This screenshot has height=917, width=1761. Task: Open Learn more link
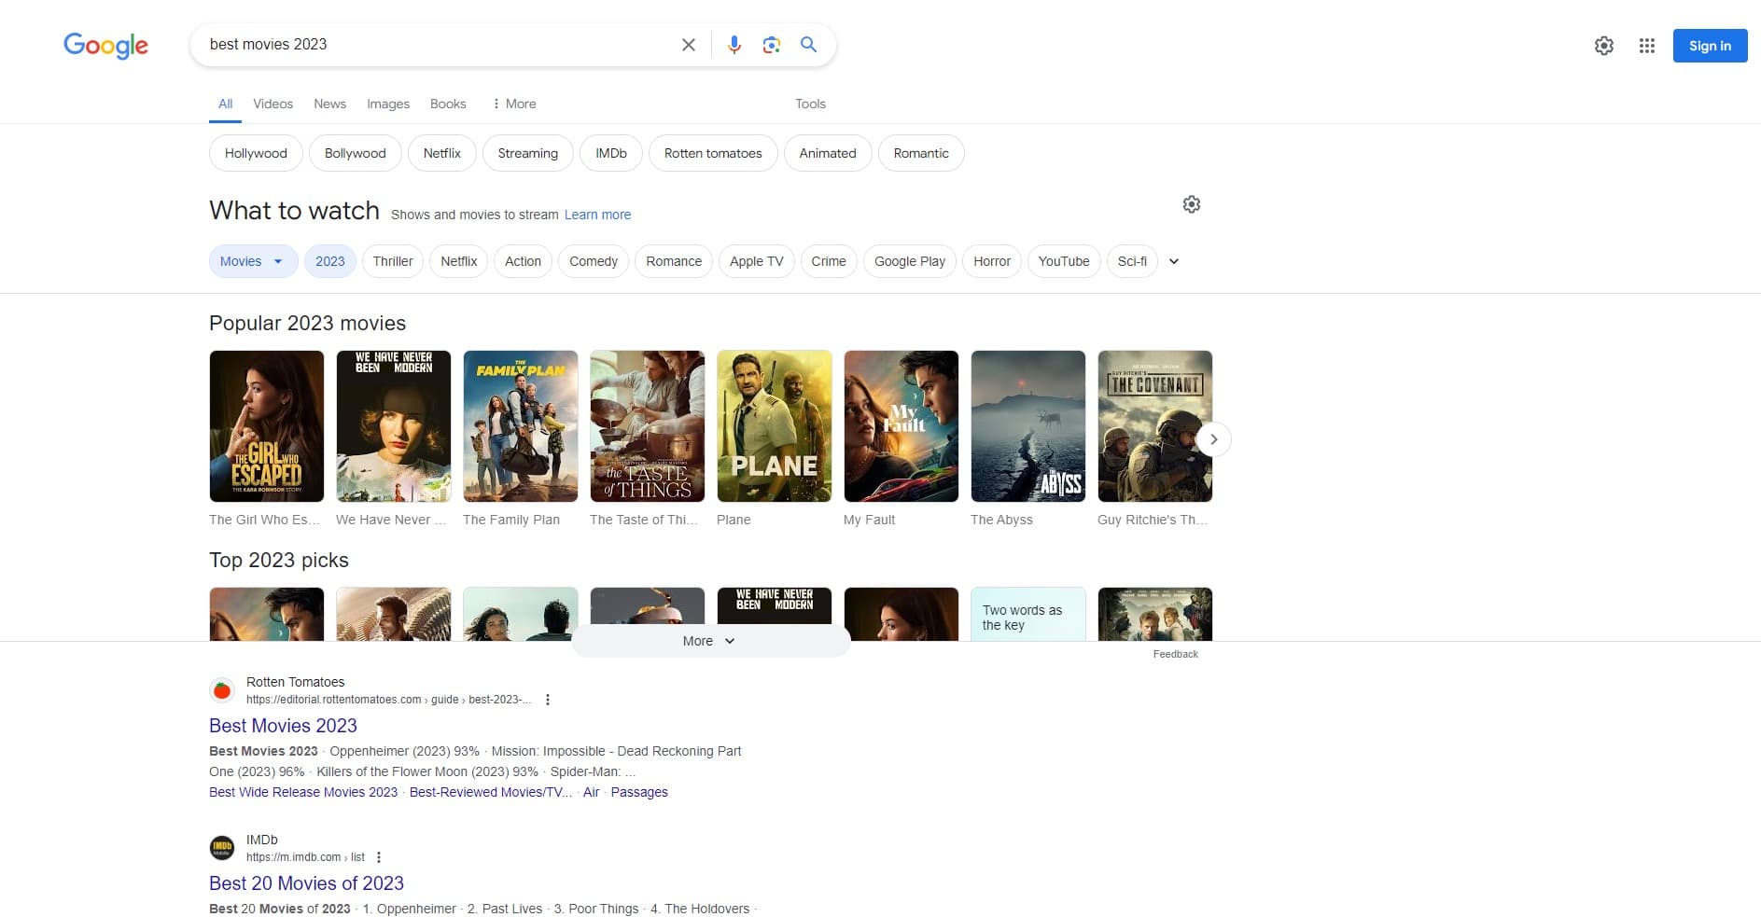pos(597,215)
